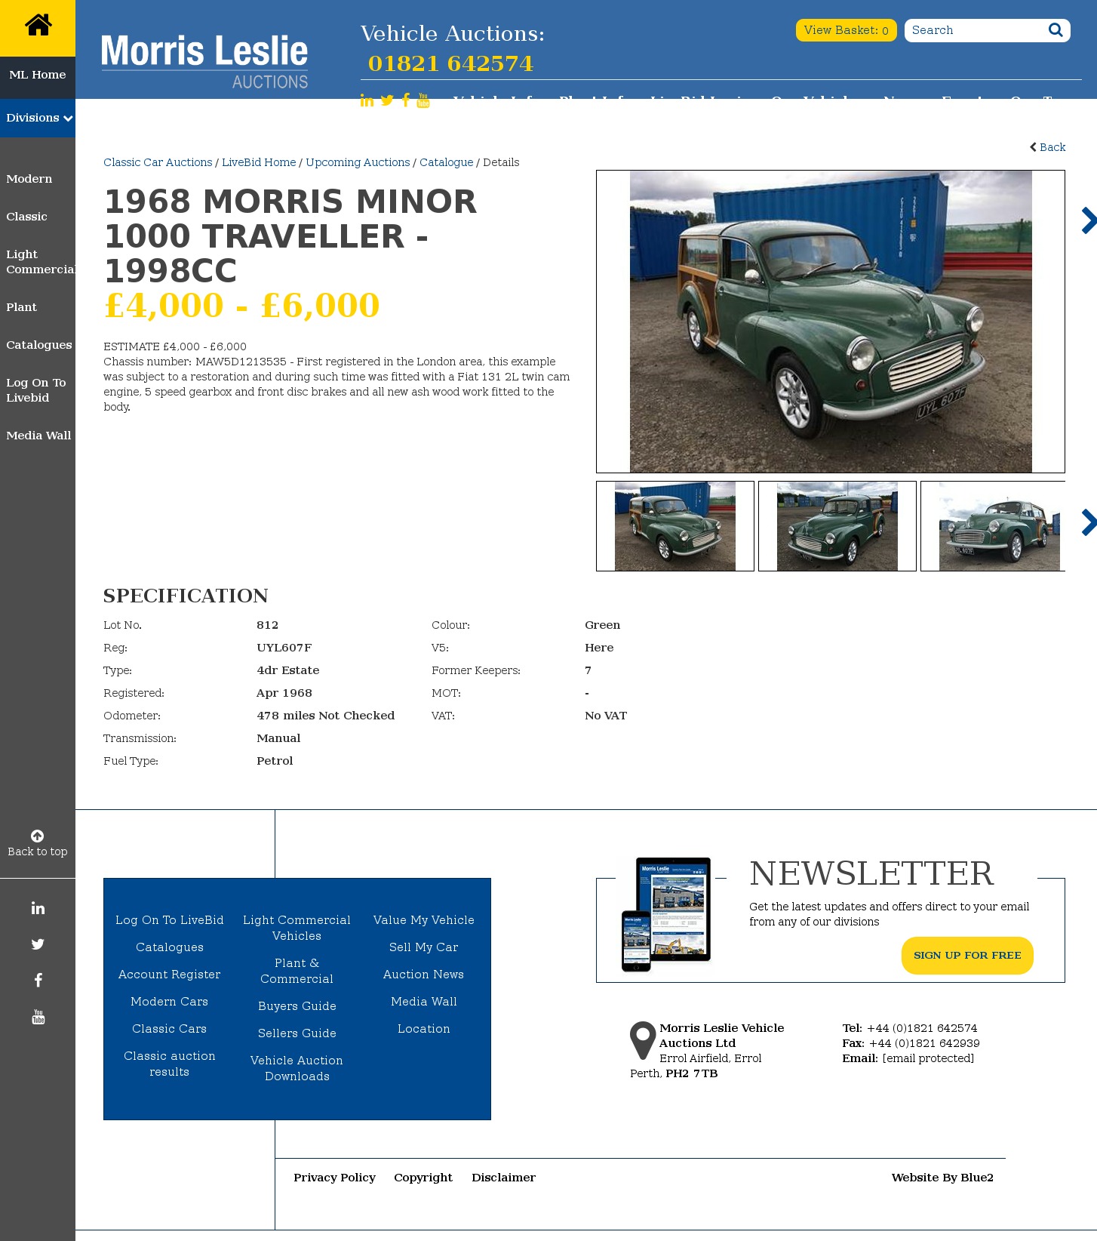Click the email protected address link

(x=928, y=1058)
